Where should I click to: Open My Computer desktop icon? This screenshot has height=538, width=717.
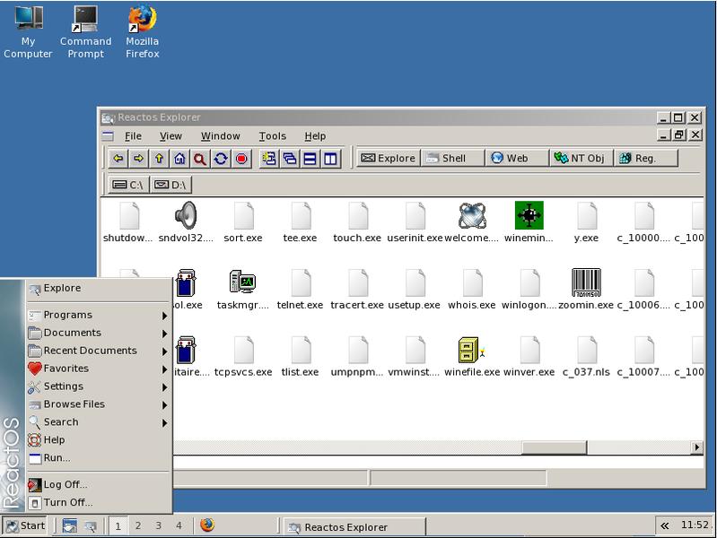click(29, 31)
